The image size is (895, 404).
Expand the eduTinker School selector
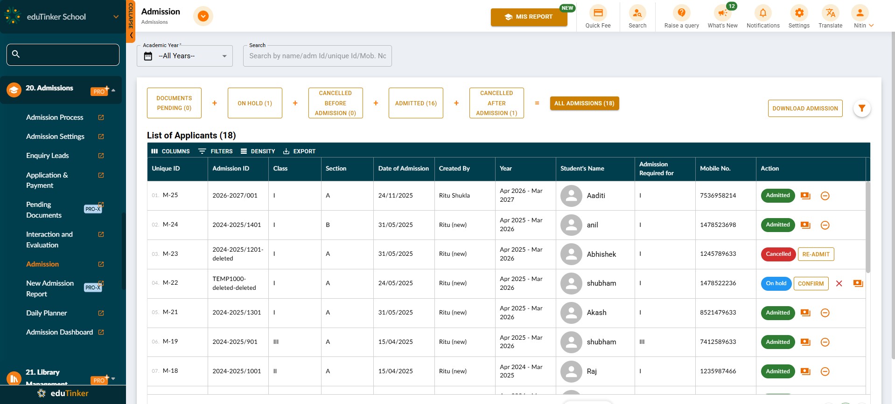click(x=116, y=17)
